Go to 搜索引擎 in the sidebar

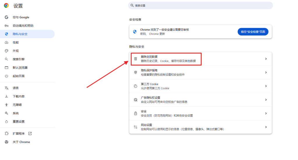click(19, 59)
